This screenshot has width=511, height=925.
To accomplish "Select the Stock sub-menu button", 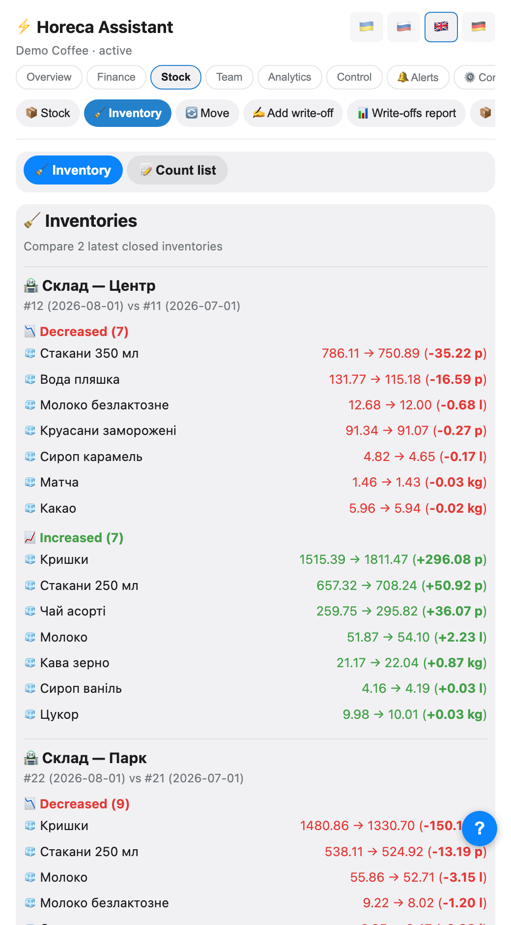I will (48, 113).
